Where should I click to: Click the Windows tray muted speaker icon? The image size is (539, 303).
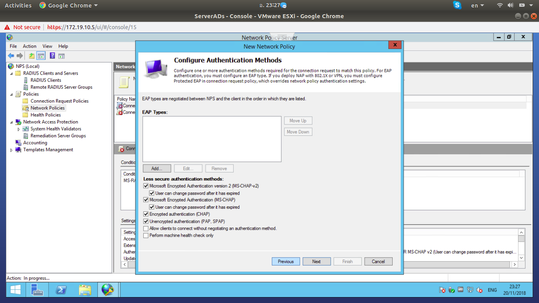click(479, 290)
